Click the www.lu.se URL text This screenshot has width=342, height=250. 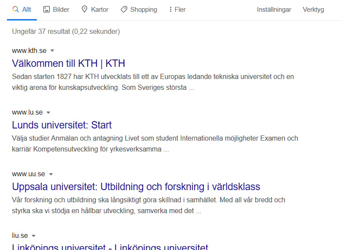(x=27, y=112)
